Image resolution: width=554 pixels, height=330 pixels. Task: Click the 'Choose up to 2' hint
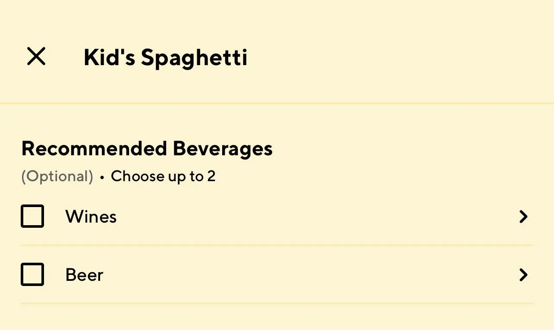pos(163,176)
